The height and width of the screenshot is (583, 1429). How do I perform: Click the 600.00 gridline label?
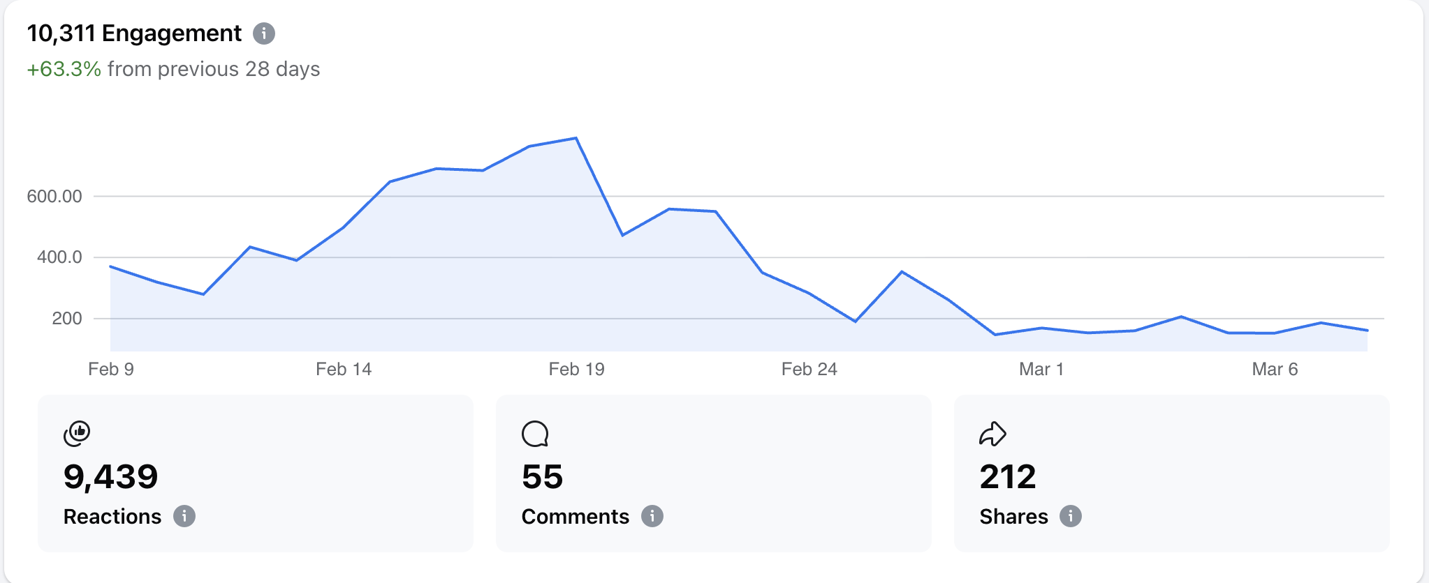[54, 196]
